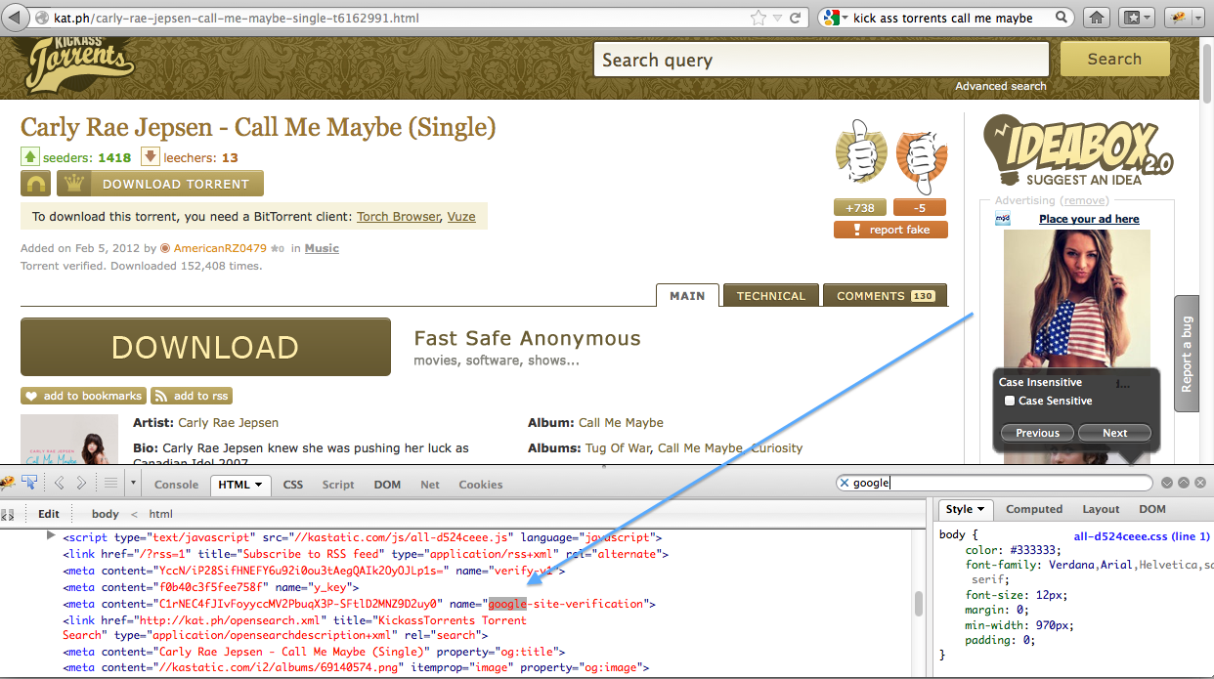Screen dimensions: 1214x679
Task: Click the browser home icon
Action: (x=1098, y=18)
